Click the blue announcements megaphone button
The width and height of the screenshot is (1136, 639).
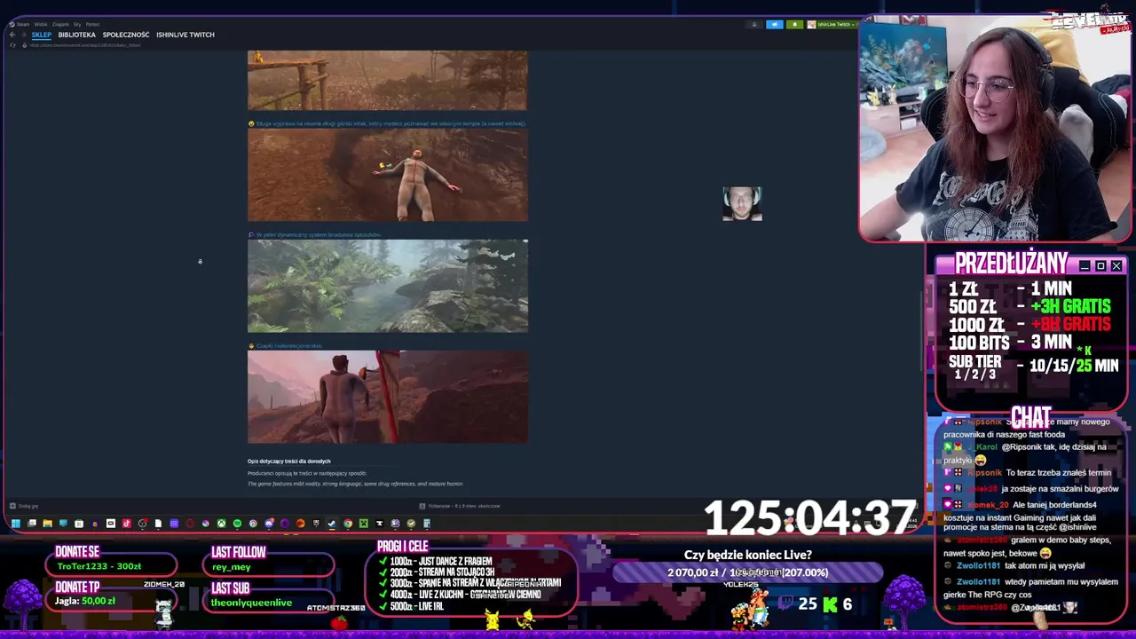(x=775, y=24)
